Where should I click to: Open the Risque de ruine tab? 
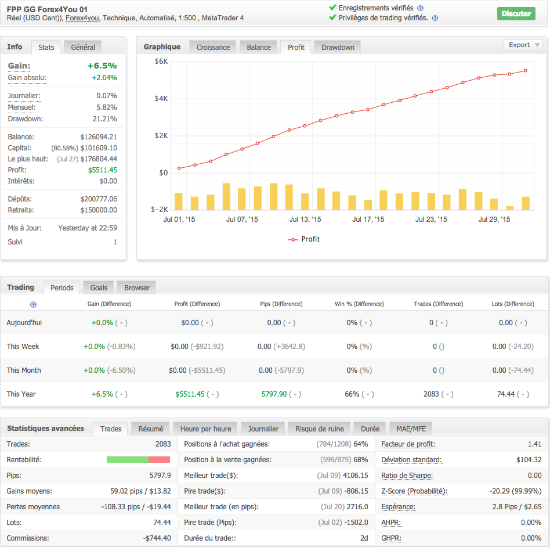point(319,429)
